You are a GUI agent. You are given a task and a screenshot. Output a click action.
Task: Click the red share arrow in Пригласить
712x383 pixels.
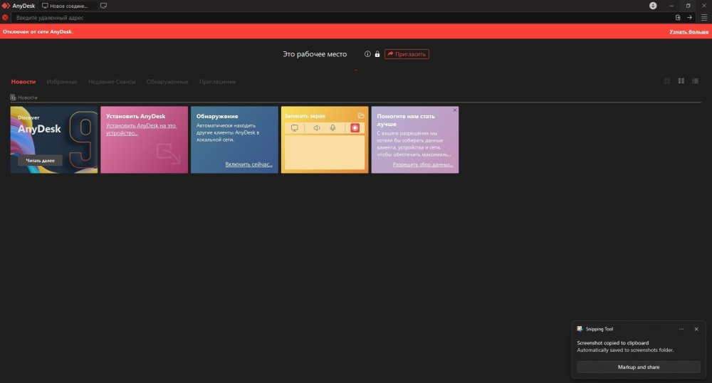pyautogui.click(x=390, y=54)
